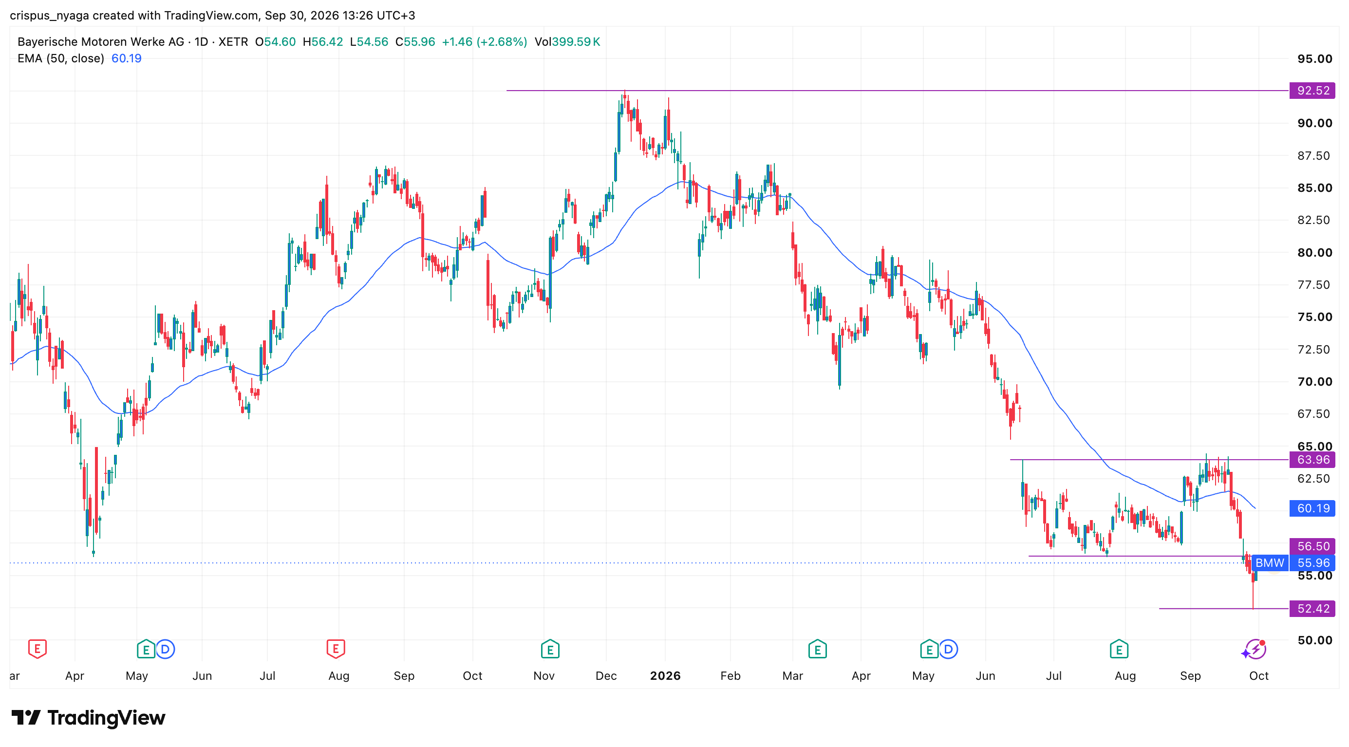Click the green earnings marker at March 2026
Image resolution: width=1349 pixels, height=747 pixels.
(817, 650)
